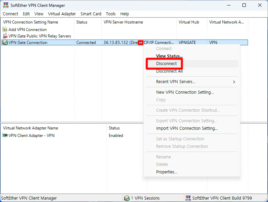
Task: Click the VPN Sessions status bar icon
Action: pos(127,198)
